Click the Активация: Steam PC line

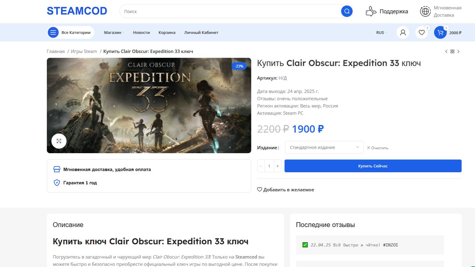pos(280,113)
